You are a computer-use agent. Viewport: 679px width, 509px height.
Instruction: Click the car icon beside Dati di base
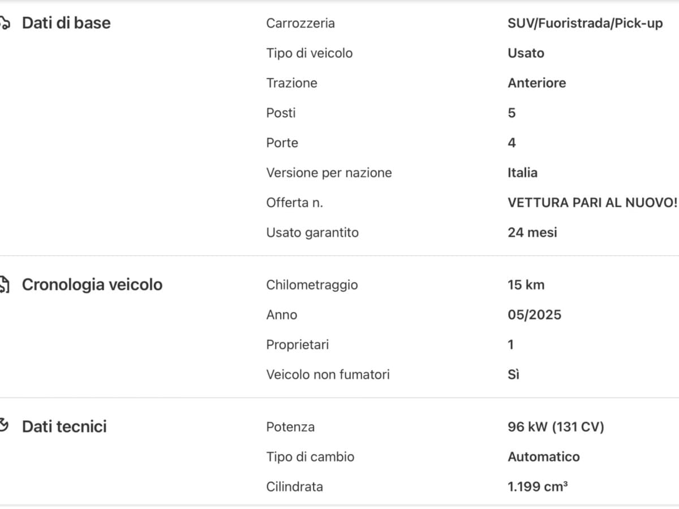(x=5, y=23)
